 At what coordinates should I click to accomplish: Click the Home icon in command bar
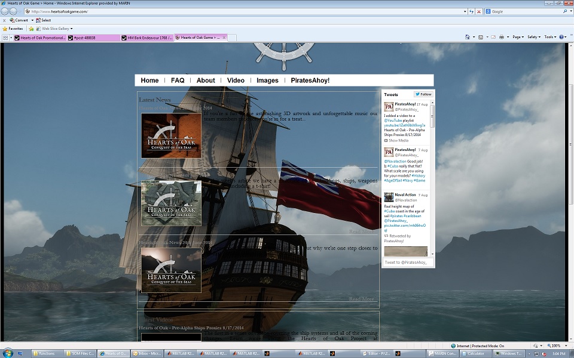point(467,37)
